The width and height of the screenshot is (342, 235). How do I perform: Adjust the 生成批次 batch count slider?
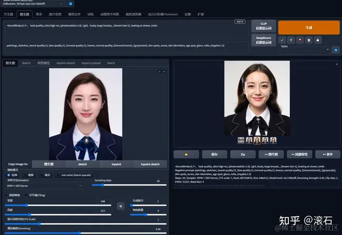click(148, 205)
